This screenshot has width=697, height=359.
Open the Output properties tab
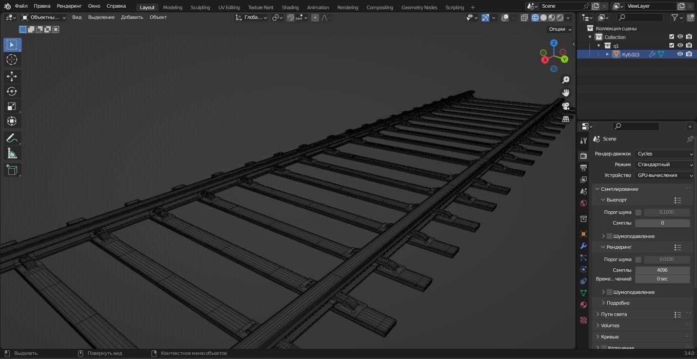[583, 168]
